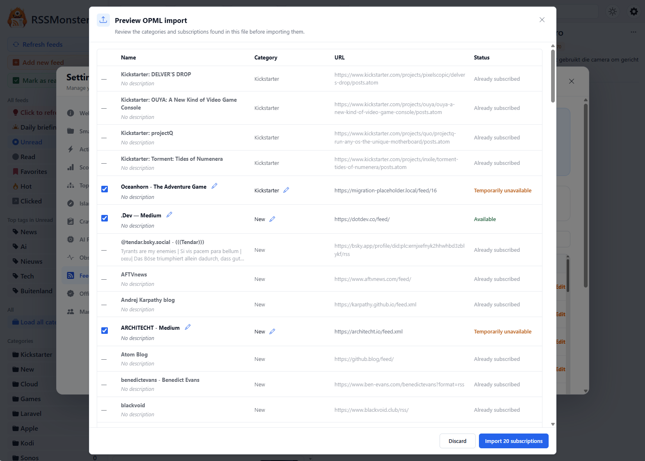Screen dimensions: 645x461
Task: Edit name of ARCHITECHT - Medium feed
Action: (188, 327)
